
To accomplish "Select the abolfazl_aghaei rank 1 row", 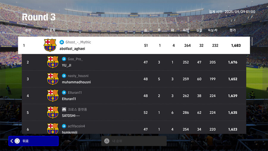I will tap(134, 45).
